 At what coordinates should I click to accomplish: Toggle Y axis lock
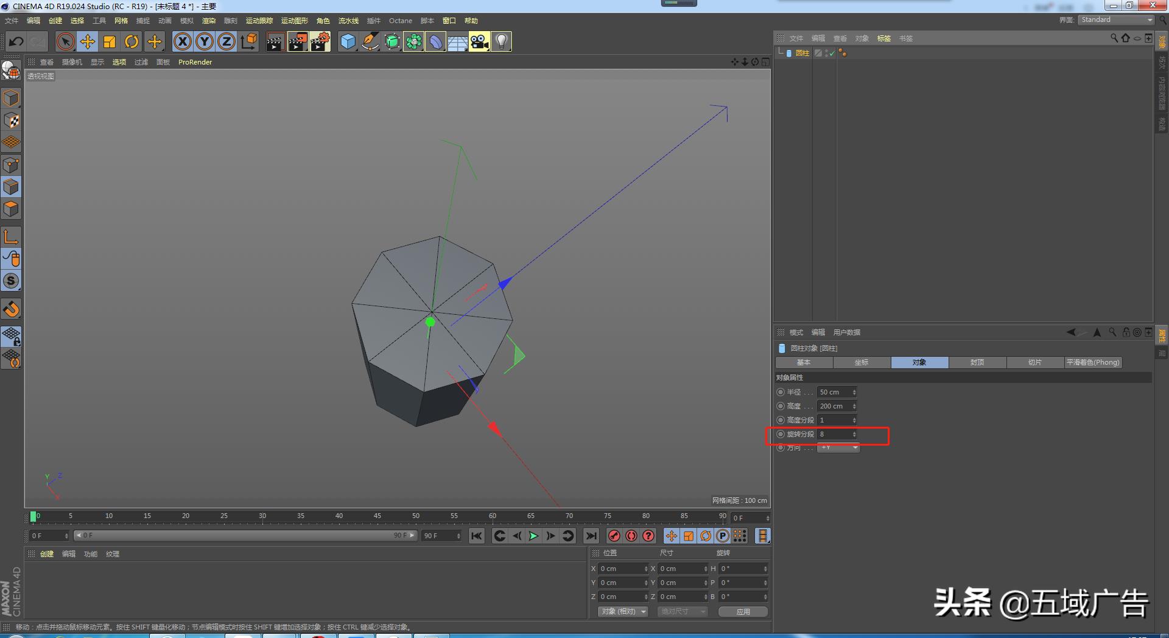[x=205, y=41]
